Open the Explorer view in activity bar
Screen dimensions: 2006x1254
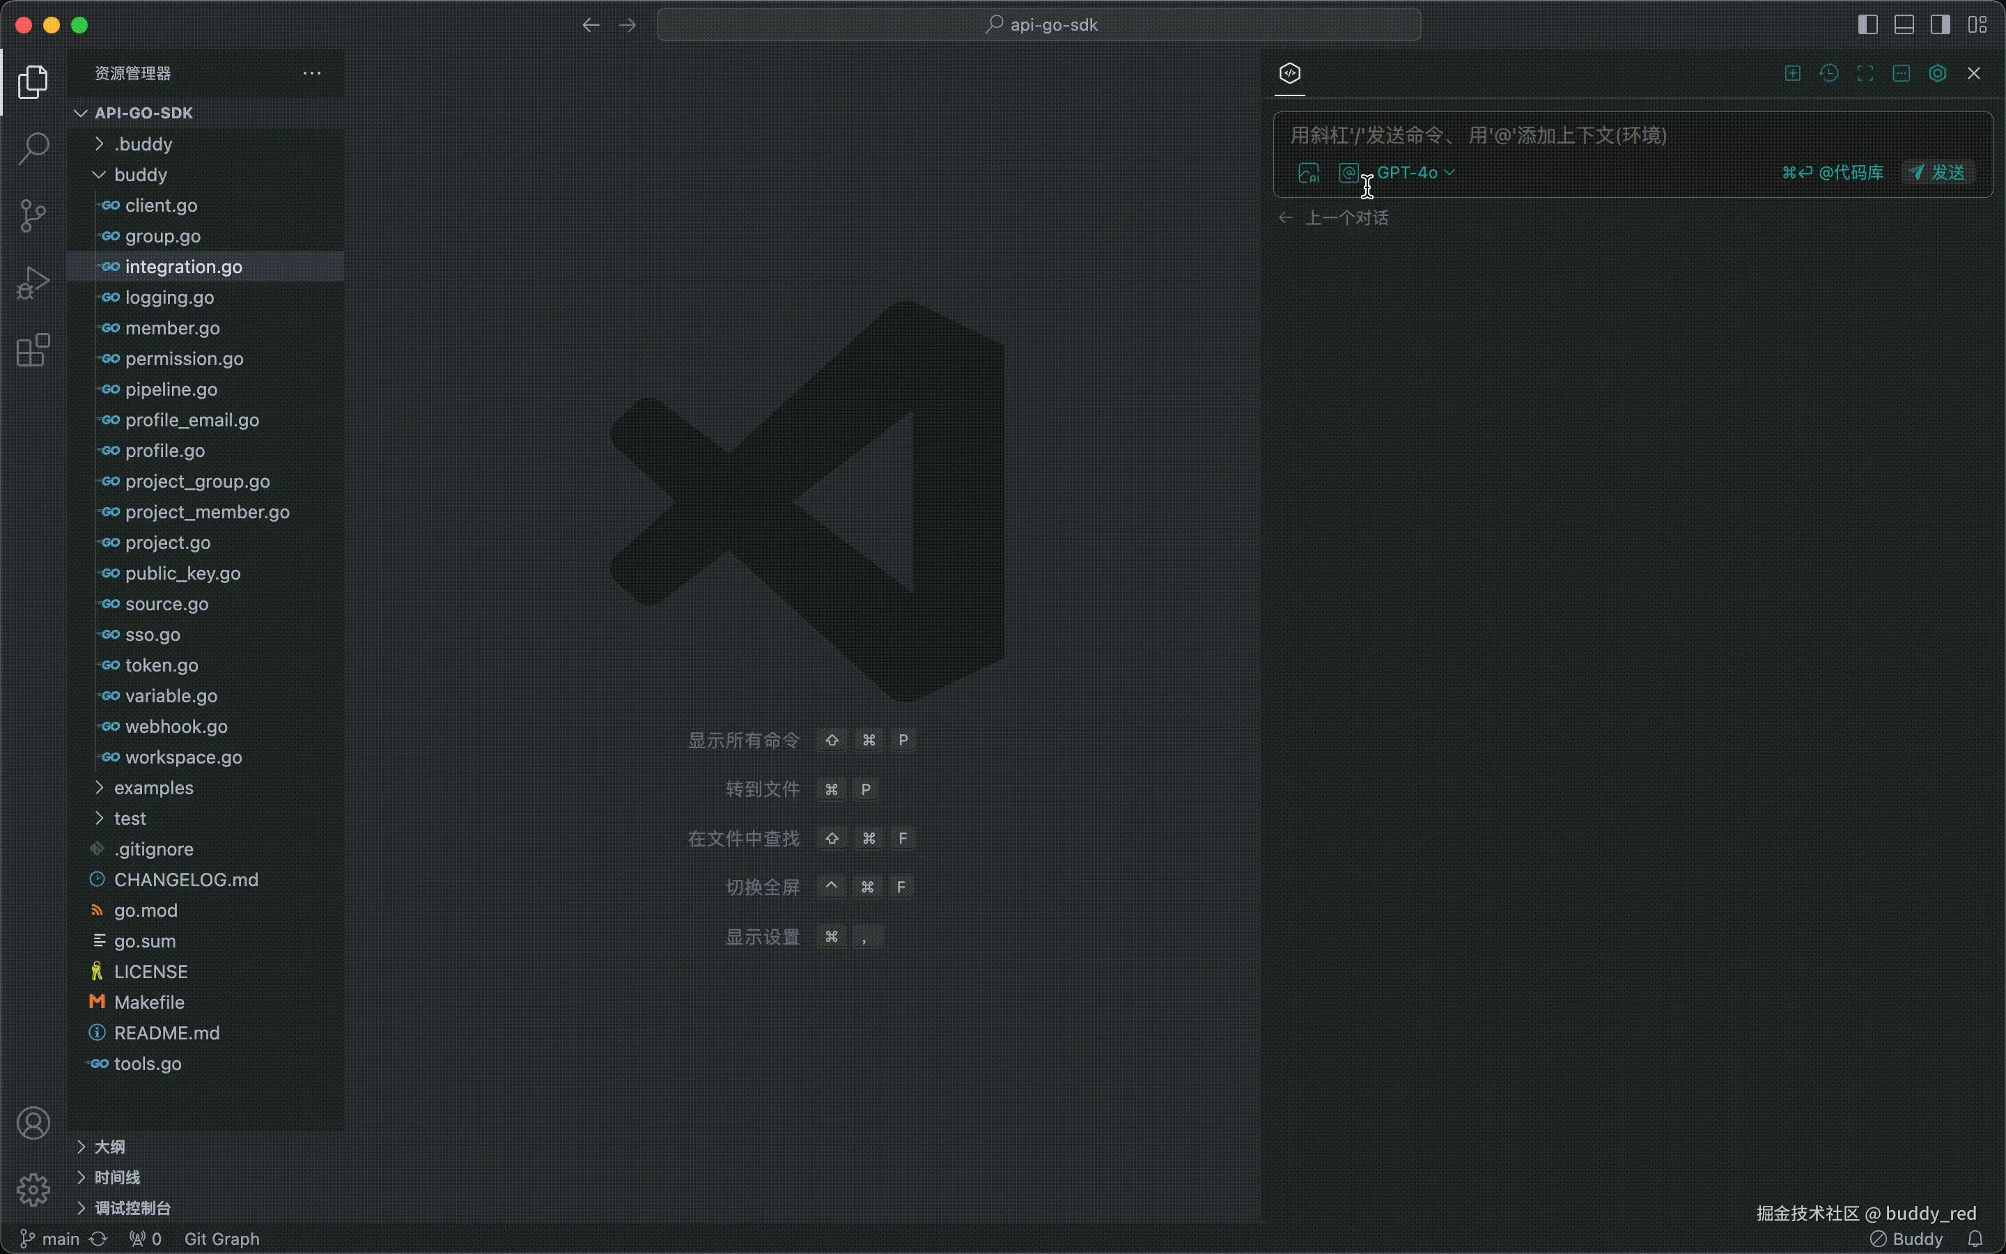(33, 82)
